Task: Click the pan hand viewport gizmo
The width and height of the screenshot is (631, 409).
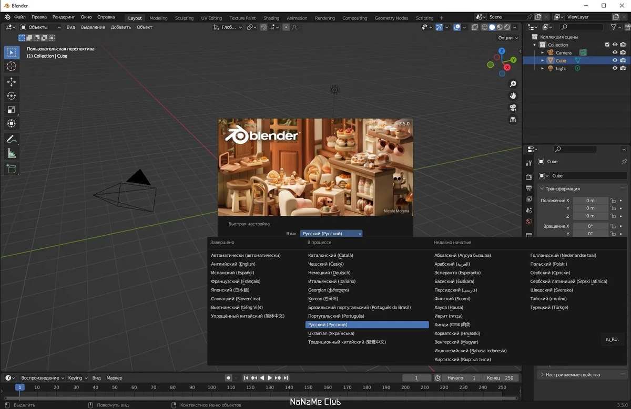Action: click(513, 96)
